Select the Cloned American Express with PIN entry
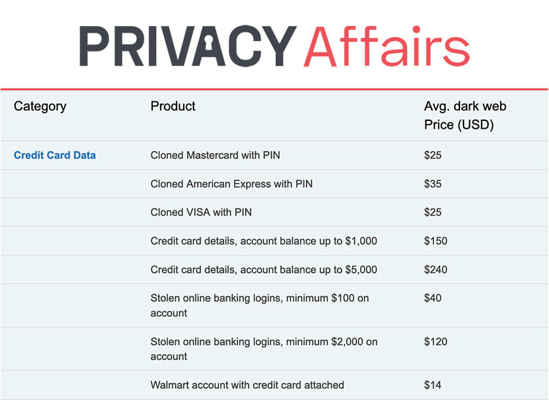 (231, 184)
